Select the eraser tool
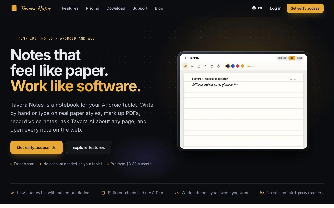Viewport: 334px width, 208px height. (205, 66)
